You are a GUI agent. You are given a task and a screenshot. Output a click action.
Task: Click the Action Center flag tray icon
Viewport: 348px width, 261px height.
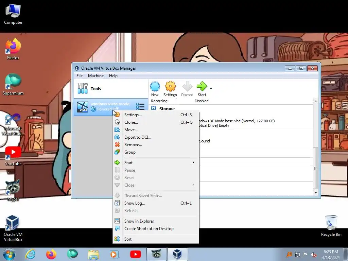(x=306, y=255)
